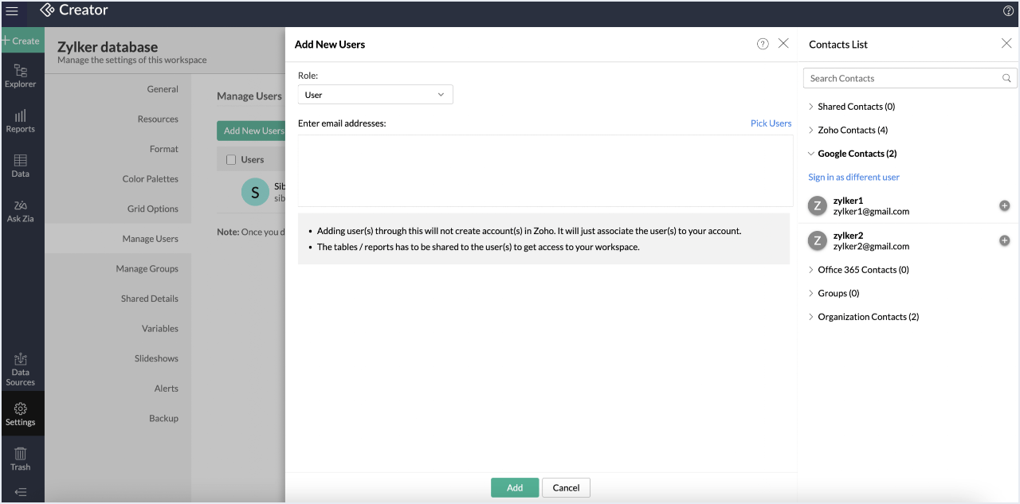The width and height of the screenshot is (1020, 504).
Task: Add zylker1 contact with plus icon
Action: 1004,205
